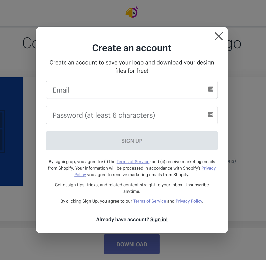The height and width of the screenshot is (260, 266).
Task: Select the dark blue logo preview on left
Action: click(x=11, y=131)
